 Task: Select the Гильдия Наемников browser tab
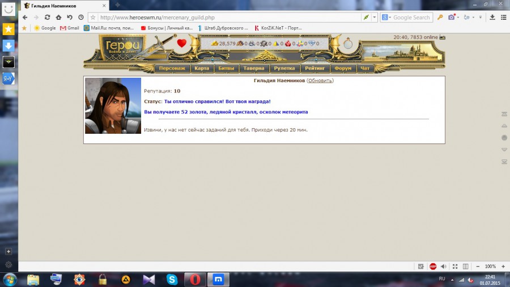click(x=65, y=6)
